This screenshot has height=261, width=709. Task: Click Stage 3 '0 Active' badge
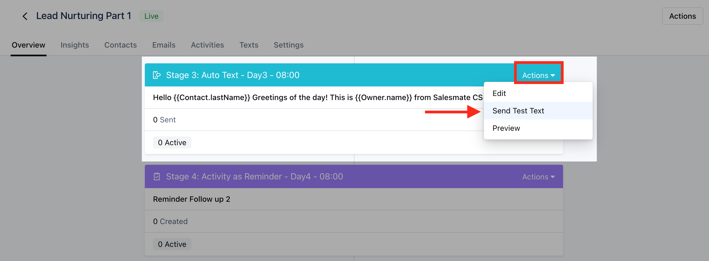[x=172, y=142]
